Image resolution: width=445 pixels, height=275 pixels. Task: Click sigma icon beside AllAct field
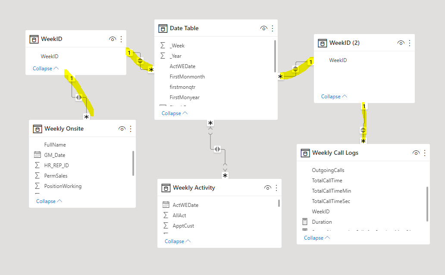click(x=166, y=215)
